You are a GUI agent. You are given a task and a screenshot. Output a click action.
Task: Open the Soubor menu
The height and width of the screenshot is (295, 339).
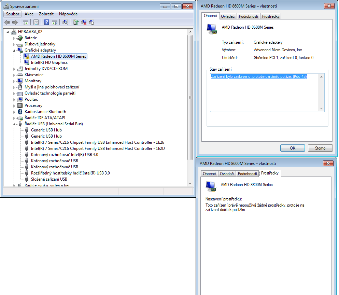click(13, 14)
